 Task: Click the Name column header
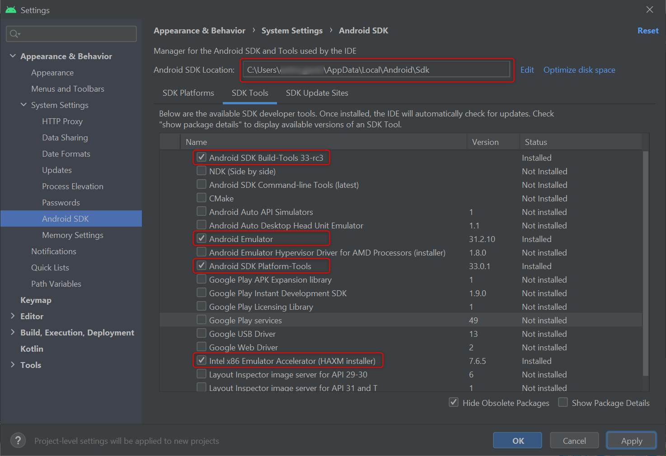pyautogui.click(x=323, y=142)
